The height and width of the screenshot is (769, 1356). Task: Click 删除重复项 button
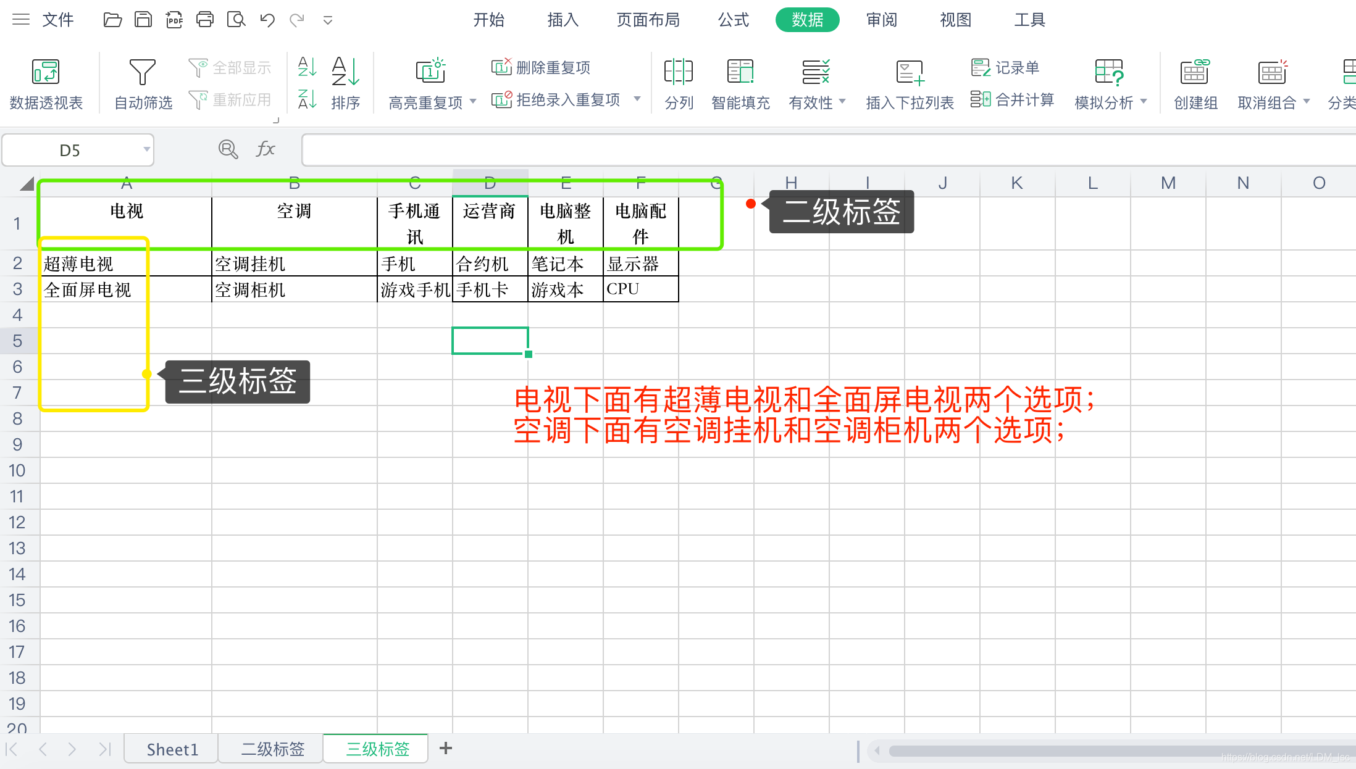[x=541, y=67]
